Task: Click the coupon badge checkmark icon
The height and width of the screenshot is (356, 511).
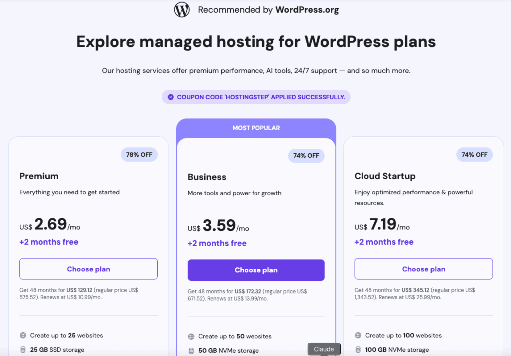Action: coord(170,97)
